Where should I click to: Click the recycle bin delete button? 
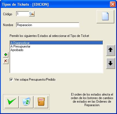pyautogui.click(x=26, y=102)
